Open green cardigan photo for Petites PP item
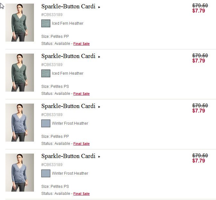This screenshot has height=200, width=216. [20, 22]
